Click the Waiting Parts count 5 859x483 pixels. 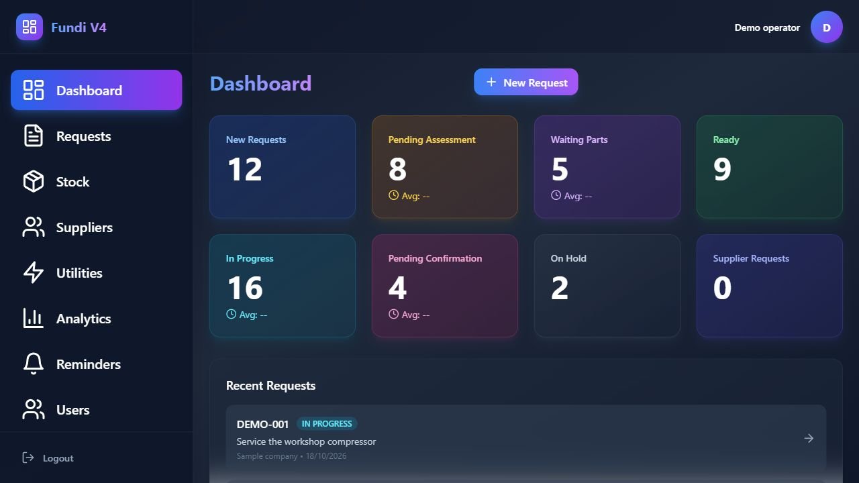point(560,169)
